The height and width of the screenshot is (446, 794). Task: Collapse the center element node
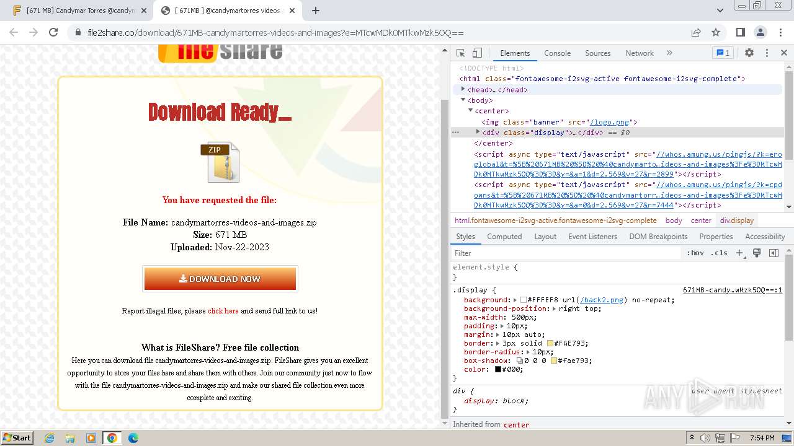[x=470, y=110]
